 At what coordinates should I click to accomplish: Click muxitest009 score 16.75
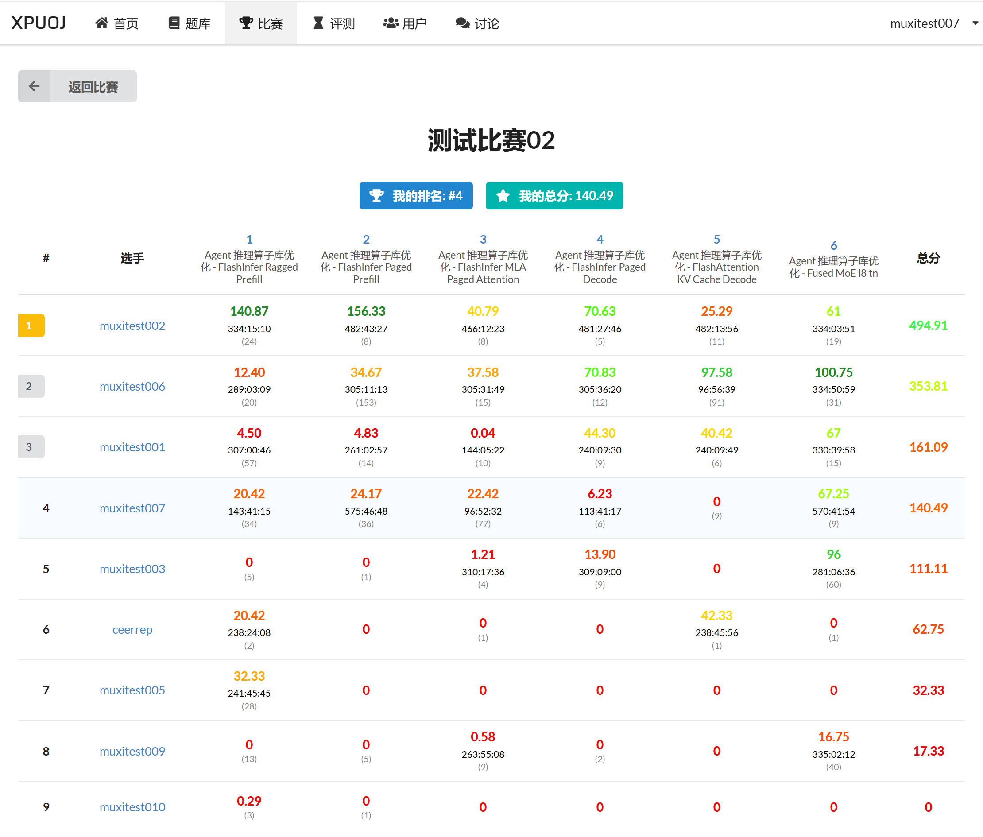click(x=833, y=737)
